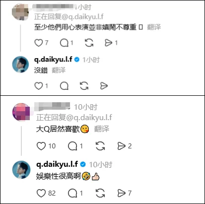Share the 沒錯 reply via send icon
This screenshot has height=204, width=205.
pyautogui.click(x=104, y=86)
